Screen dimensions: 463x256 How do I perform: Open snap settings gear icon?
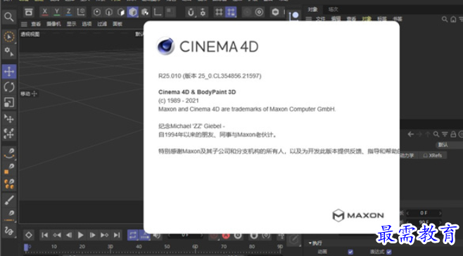tap(203, 12)
